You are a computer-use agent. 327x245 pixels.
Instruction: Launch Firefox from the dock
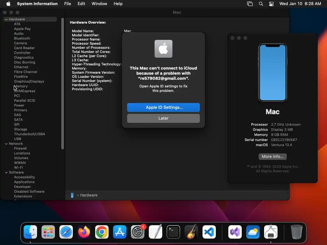(x=84, y=232)
